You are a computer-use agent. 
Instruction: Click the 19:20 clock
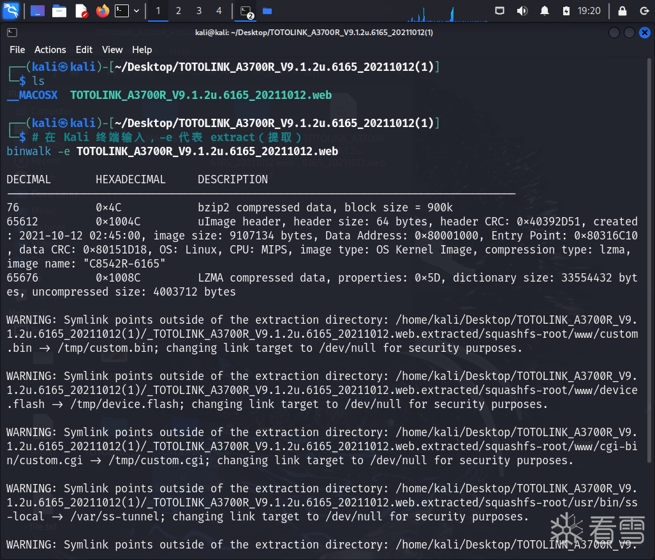(589, 11)
